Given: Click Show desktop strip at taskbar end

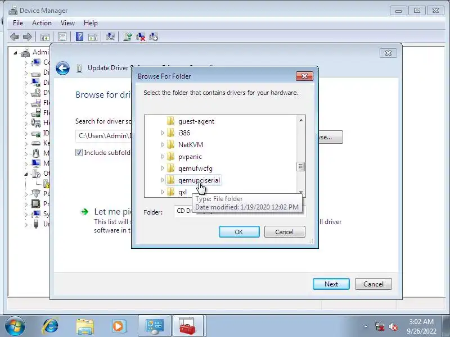Looking at the screenshot, I should pos(447,326).
